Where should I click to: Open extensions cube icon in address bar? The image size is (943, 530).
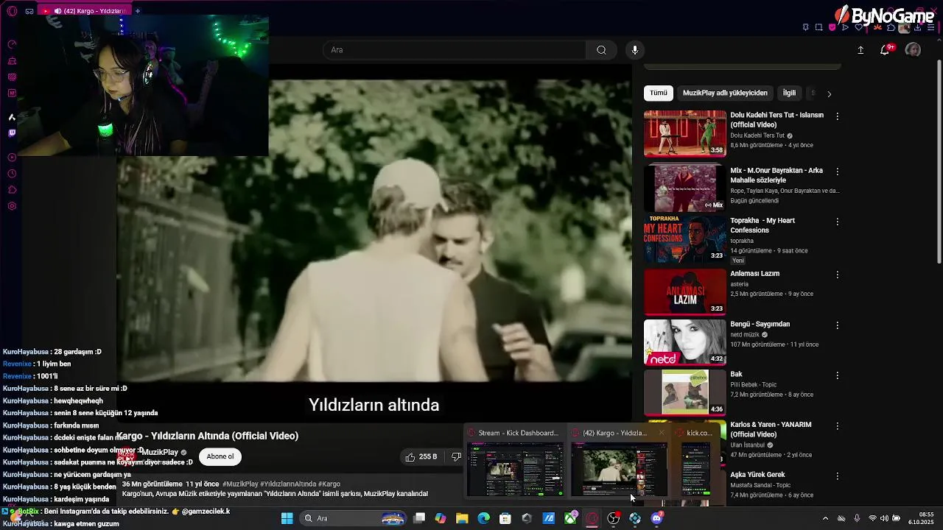[x=891, y=27]
